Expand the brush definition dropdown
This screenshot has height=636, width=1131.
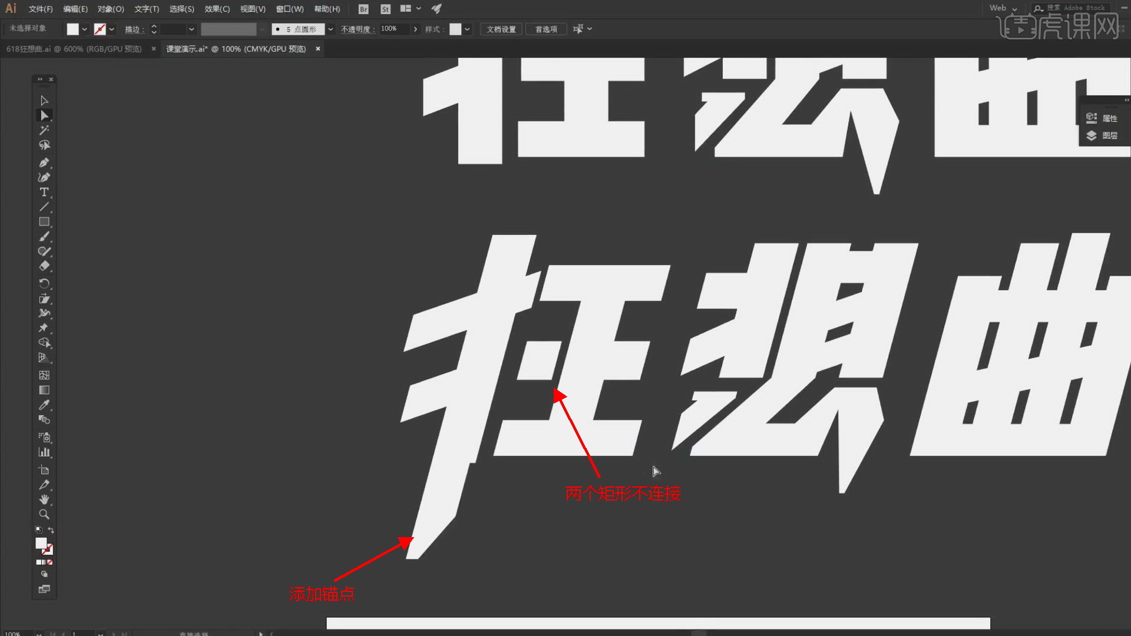[330, 29]
